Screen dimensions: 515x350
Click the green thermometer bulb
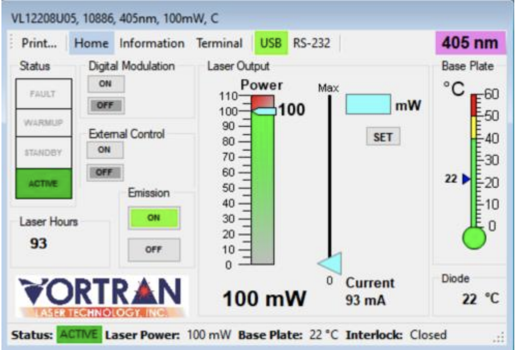coord(474,238)
